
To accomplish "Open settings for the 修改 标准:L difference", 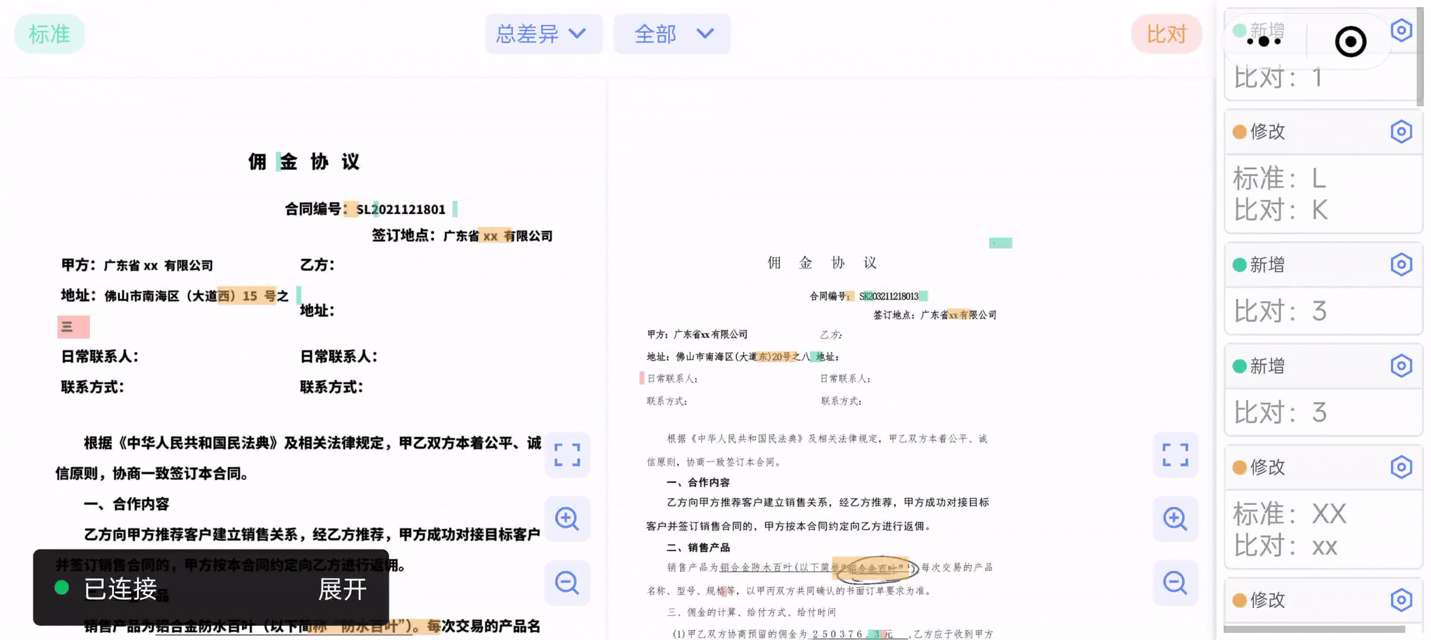I will (1401, 131).
